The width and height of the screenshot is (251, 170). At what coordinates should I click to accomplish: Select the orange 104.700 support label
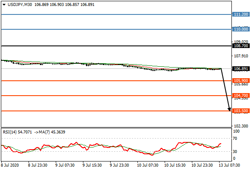(x=241, y=96)
